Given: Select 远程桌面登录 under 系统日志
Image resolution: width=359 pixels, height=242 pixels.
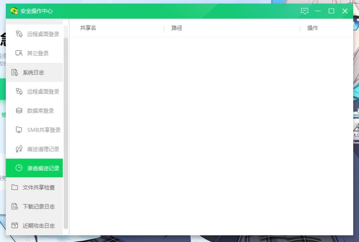Looking at the screenshot, I should click(x=43, y=92).
